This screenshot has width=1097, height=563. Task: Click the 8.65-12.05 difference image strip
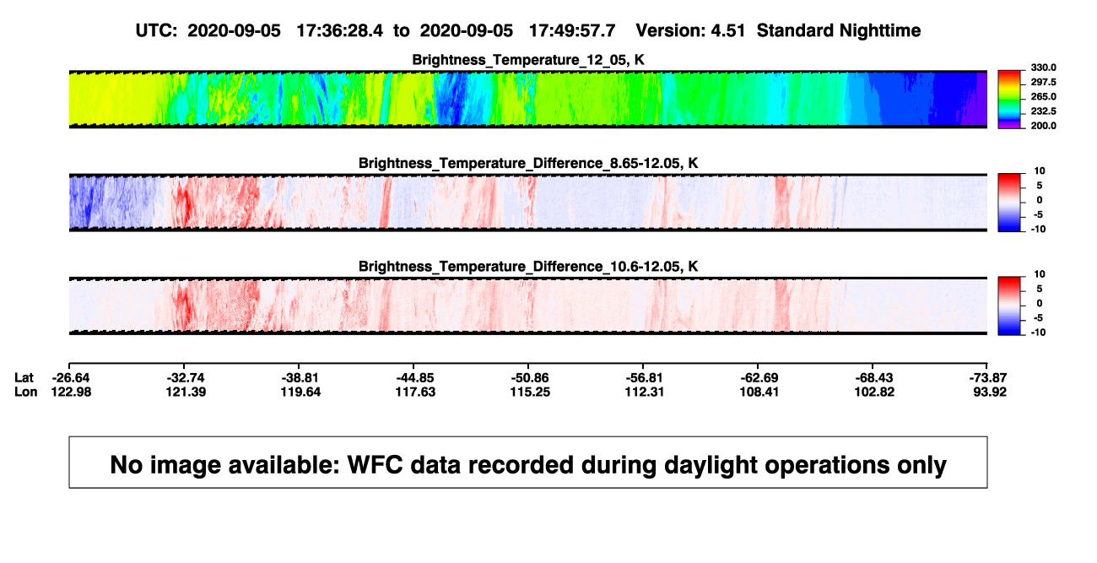click(528, 203)
